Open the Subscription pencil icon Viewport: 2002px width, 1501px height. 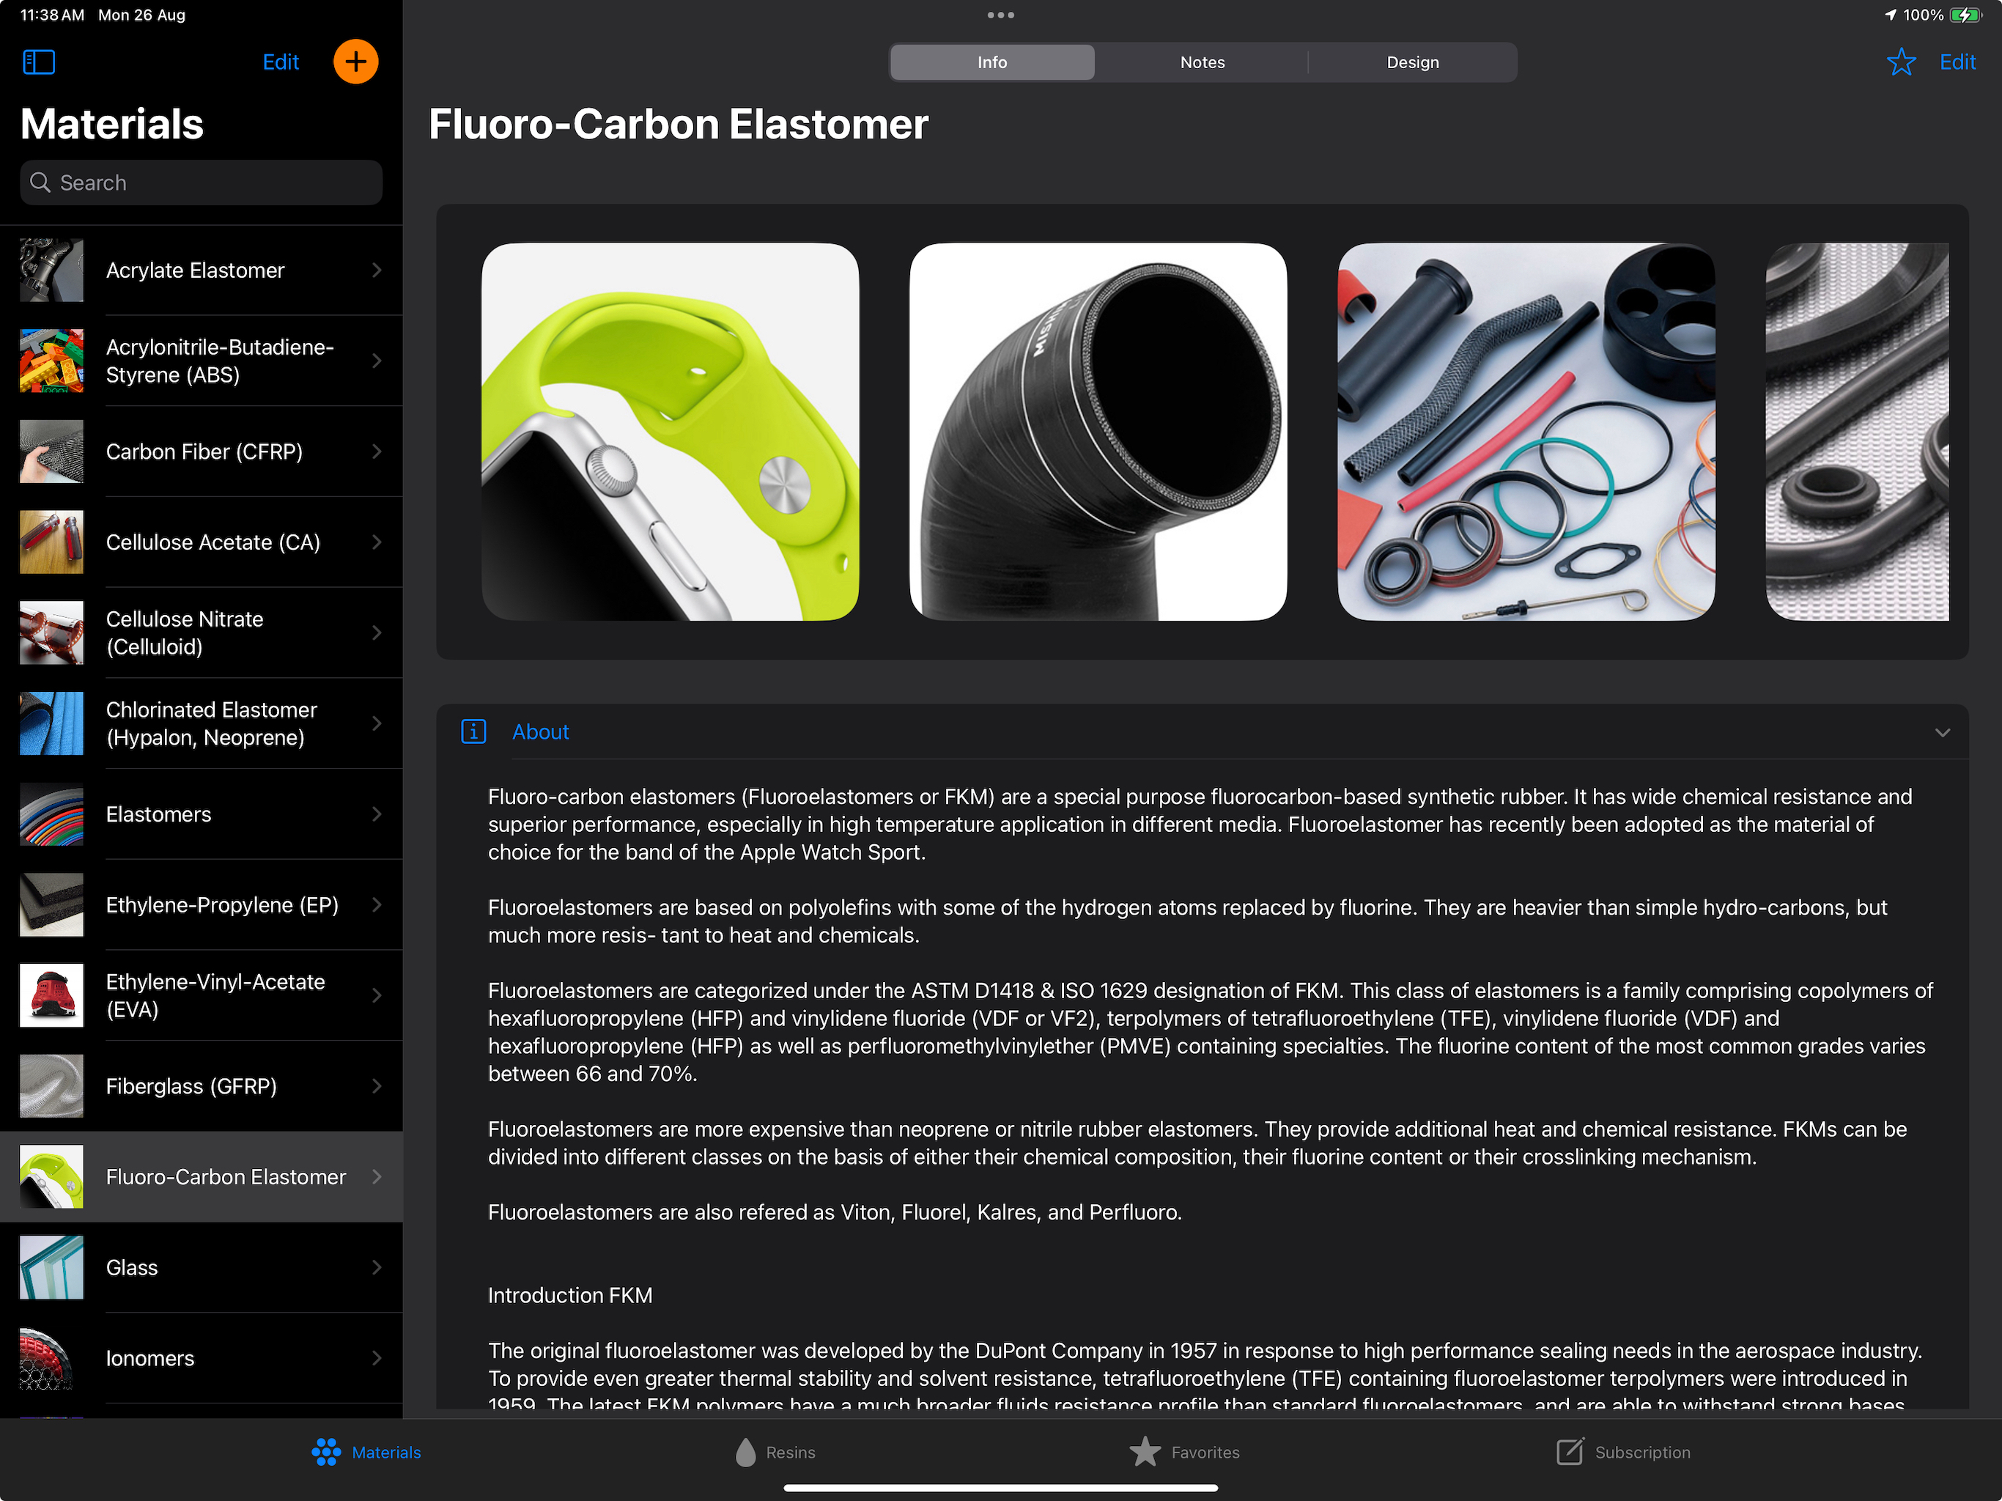[1570, 1451]
